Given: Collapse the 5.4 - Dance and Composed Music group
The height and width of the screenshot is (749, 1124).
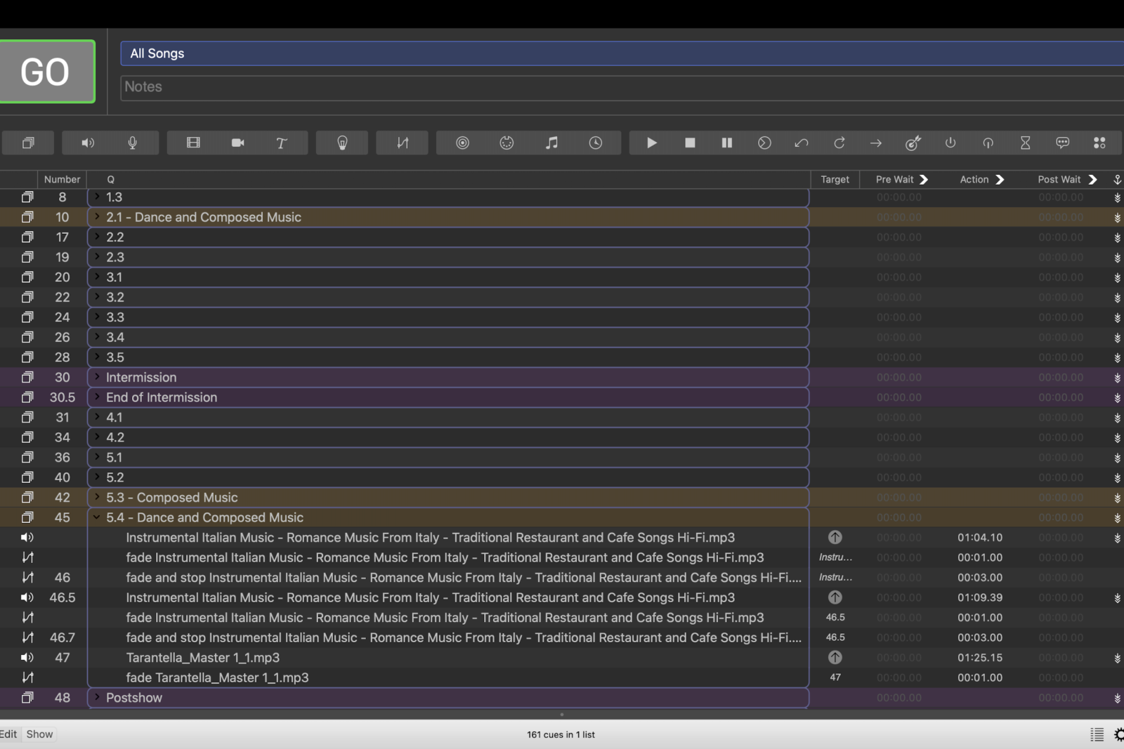Looking at the screenshot, I should tap(97, 517).
